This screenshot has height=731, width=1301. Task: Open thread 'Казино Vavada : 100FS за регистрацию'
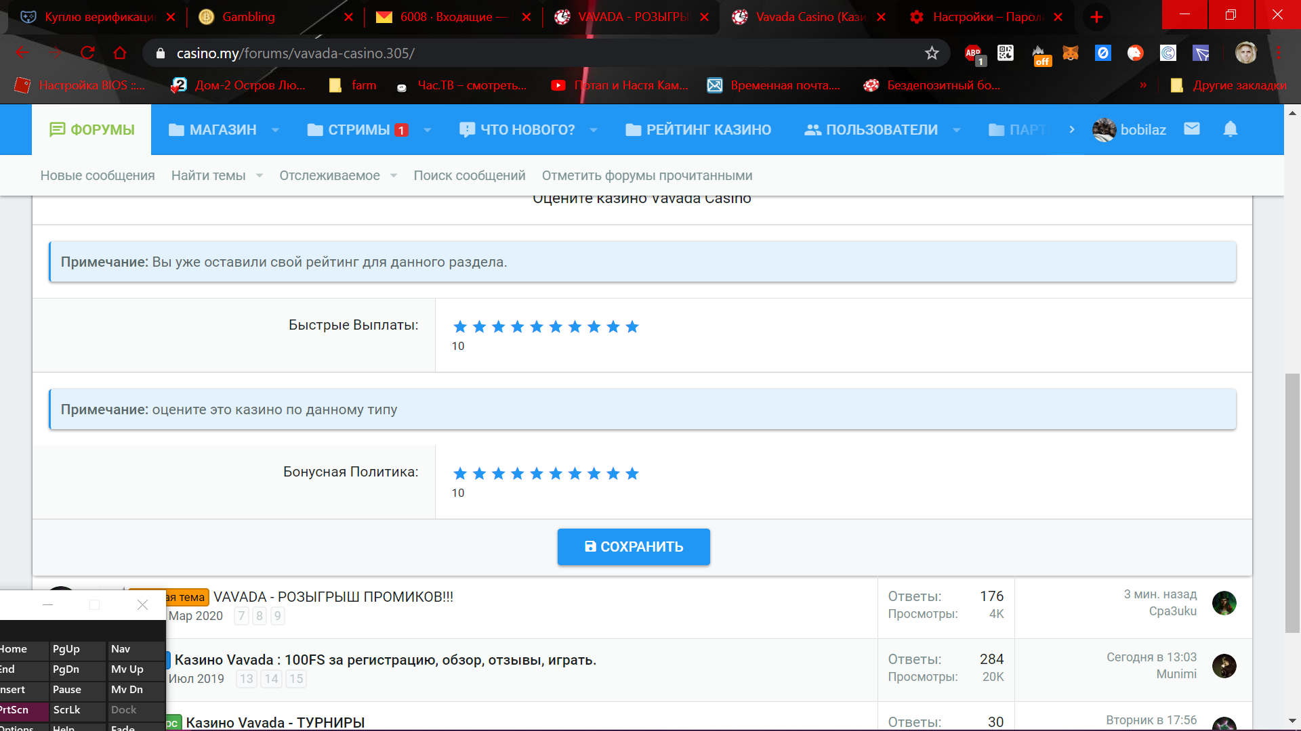pyautogui.click(x=386, y=660)
